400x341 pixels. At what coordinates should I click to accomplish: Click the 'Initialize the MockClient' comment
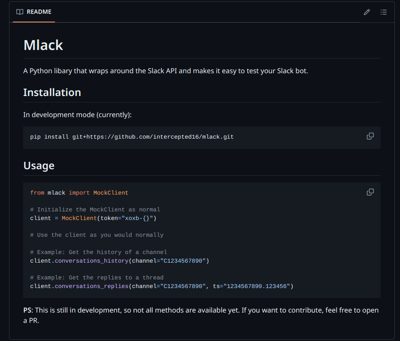pyautogui.click(x=95, y=210)
